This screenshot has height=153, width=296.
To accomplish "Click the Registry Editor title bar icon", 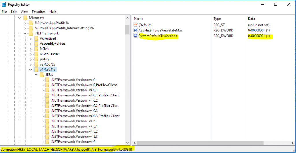I will tap(4, 4).
